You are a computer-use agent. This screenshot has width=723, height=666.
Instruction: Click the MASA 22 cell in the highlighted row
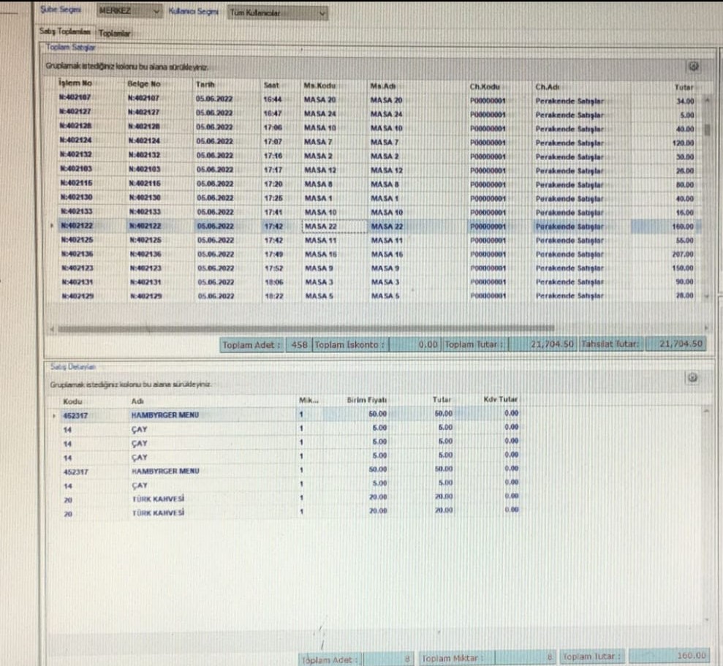334,227
